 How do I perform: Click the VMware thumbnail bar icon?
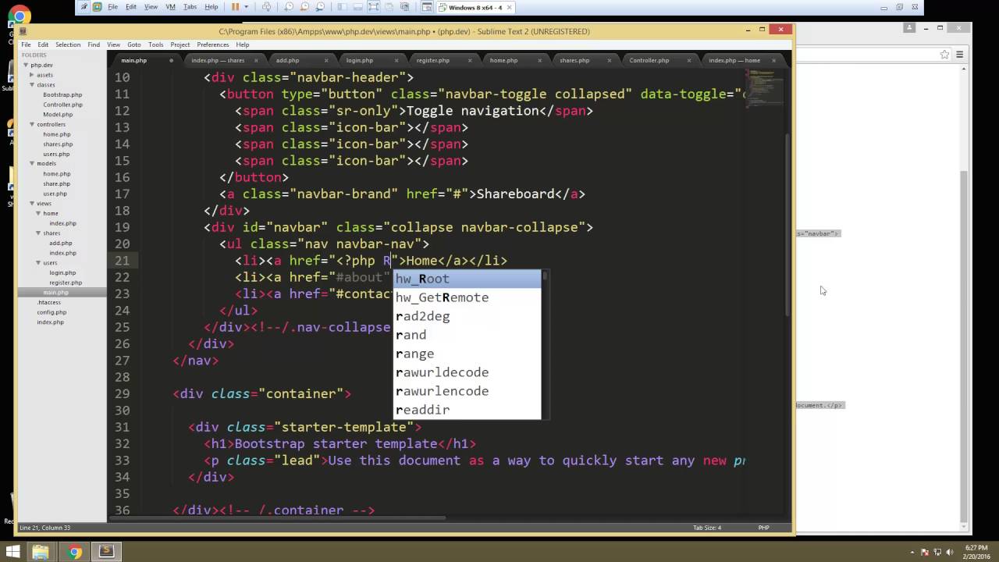click(x=357, y=7)
